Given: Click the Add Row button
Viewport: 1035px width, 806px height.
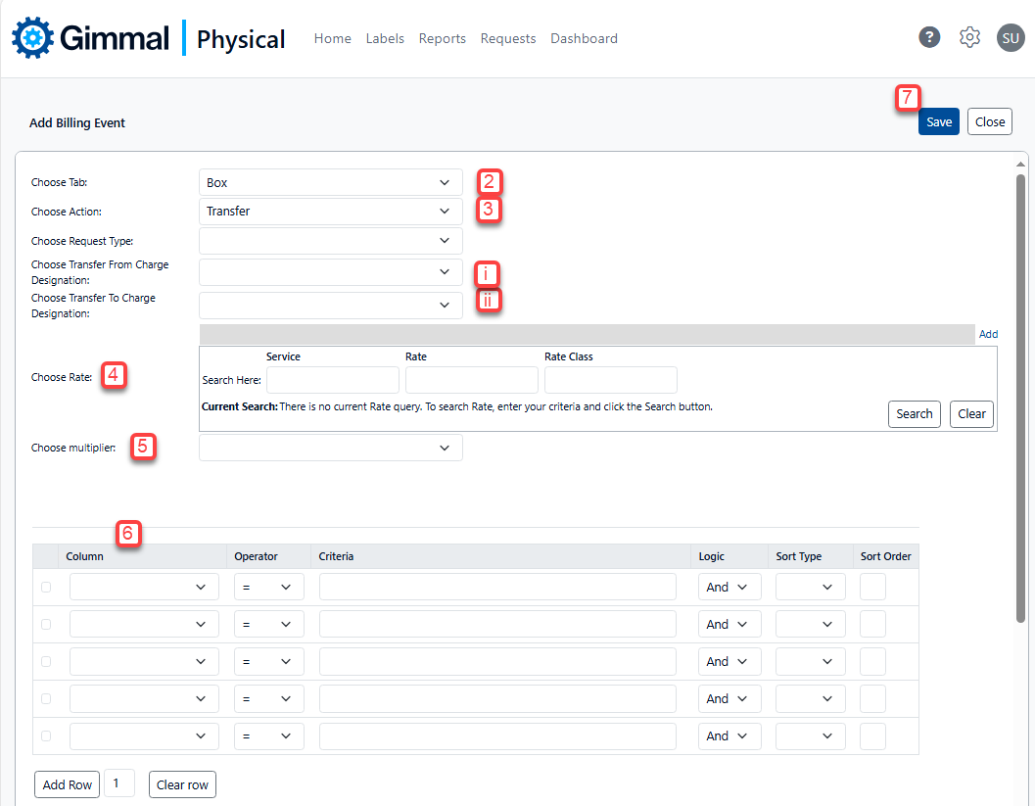Looking at the screenshot, I should pyautogui.click(x=68, y=785).
